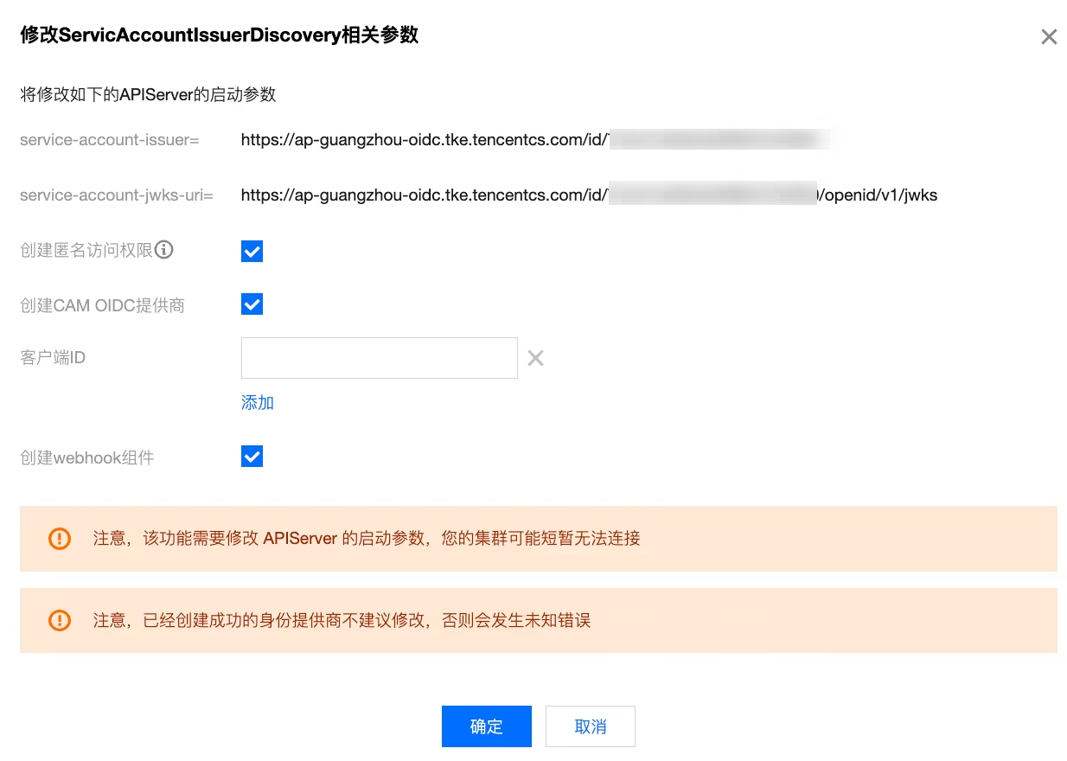This screenshot has width=1067, height=761.
Task: Click the 客户端ID field label
Action: click(x=53, y=358)
